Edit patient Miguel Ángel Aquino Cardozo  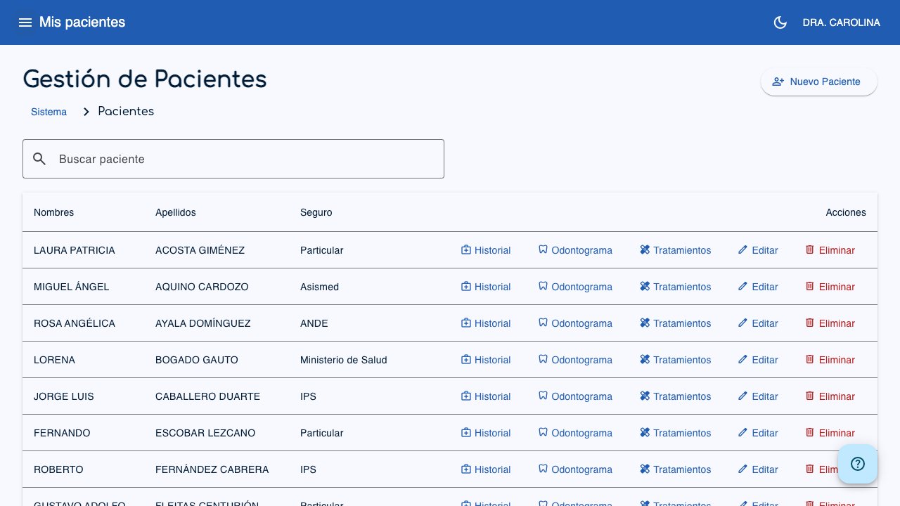click(758, 287)
